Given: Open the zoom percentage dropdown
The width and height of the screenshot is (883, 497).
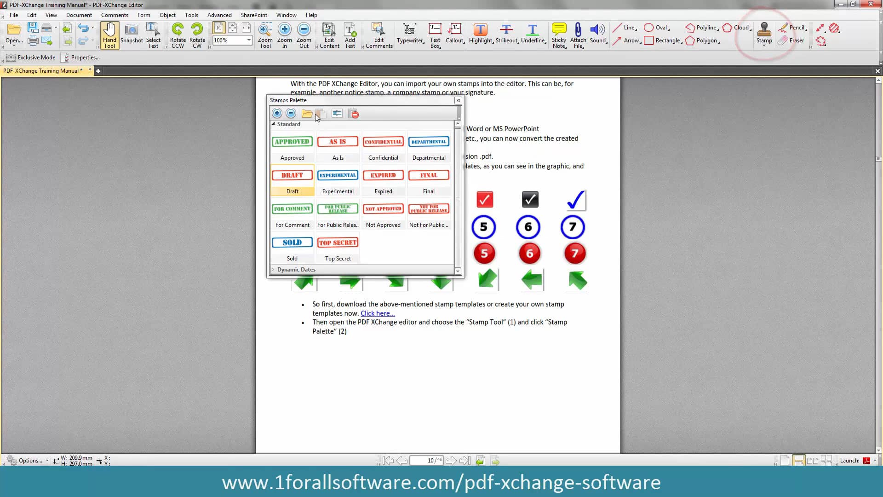Looking at the screenshot, I should pos(248,40).
